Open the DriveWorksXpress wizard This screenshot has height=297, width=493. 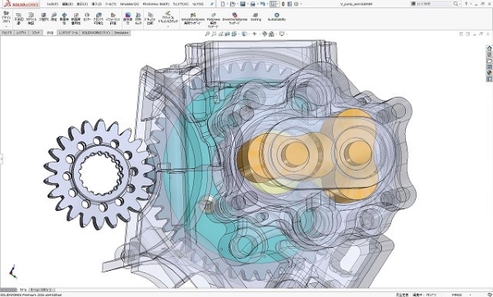tap(234, 19)
